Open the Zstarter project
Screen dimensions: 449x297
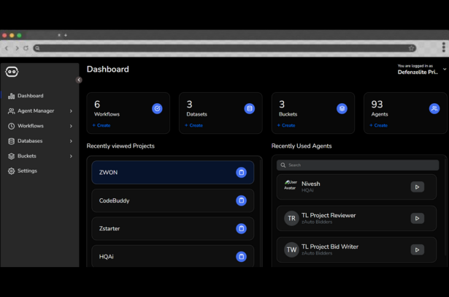pos(173,228)
